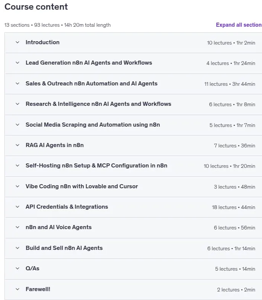Click the 18 lectures 44min label
This screenshot has height=300, width=262.
pyautogui.click(x=233, y=207)
